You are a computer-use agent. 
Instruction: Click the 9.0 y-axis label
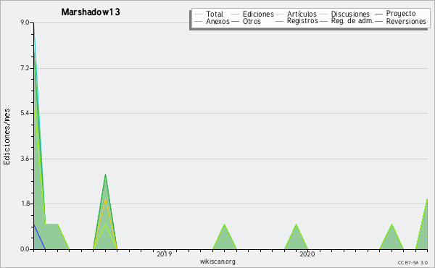[25, 22]
